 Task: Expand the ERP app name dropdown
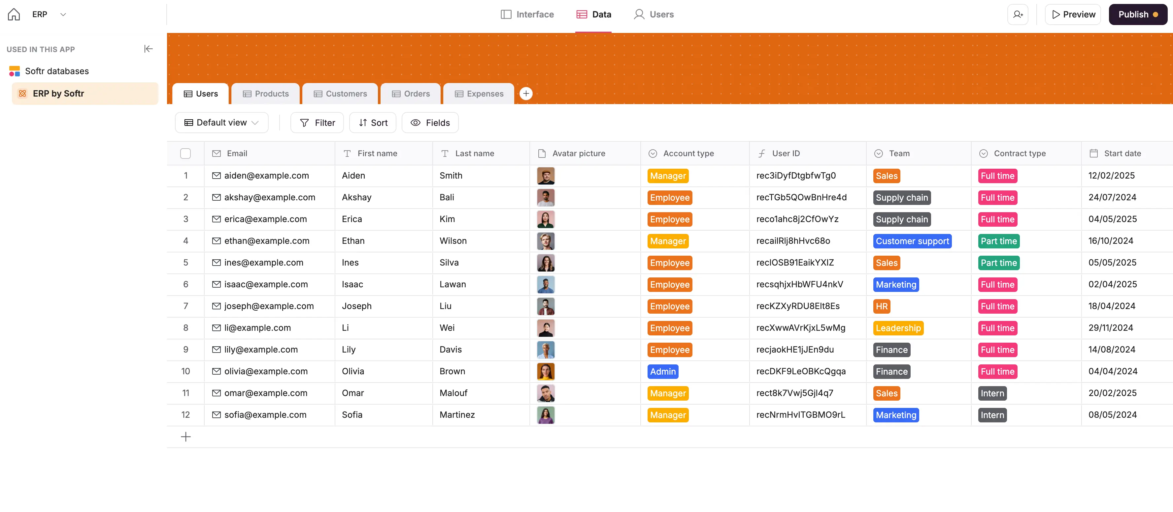(63, 14)
